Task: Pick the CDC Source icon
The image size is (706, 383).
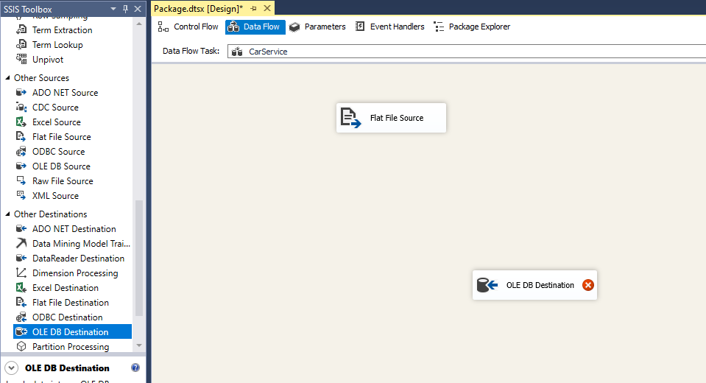Action: [x=21, y=108]
